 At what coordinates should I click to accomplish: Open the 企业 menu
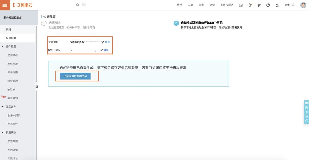coord(212,5)
